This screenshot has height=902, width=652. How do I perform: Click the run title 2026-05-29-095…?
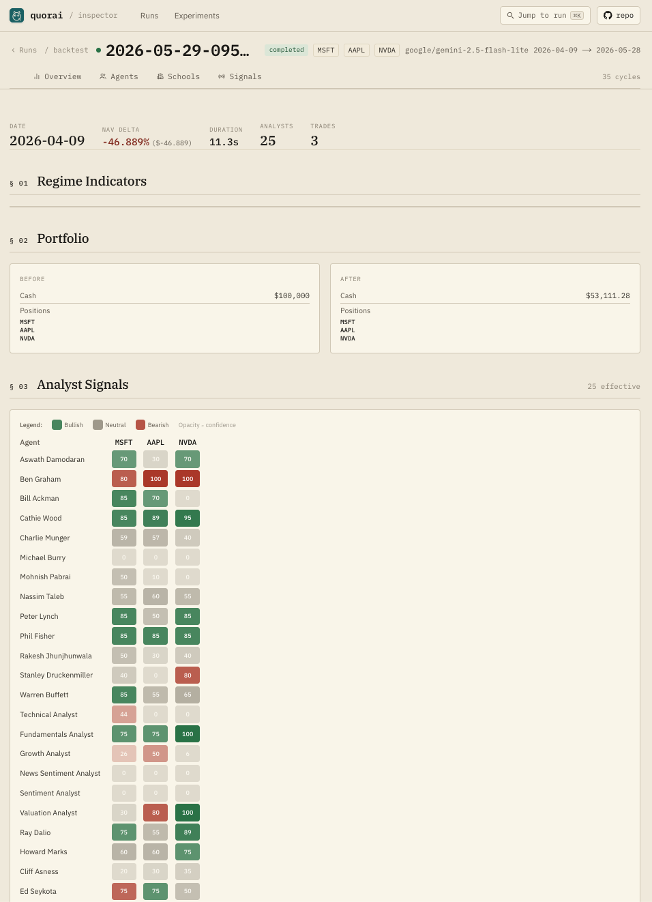tap(177, 50)
